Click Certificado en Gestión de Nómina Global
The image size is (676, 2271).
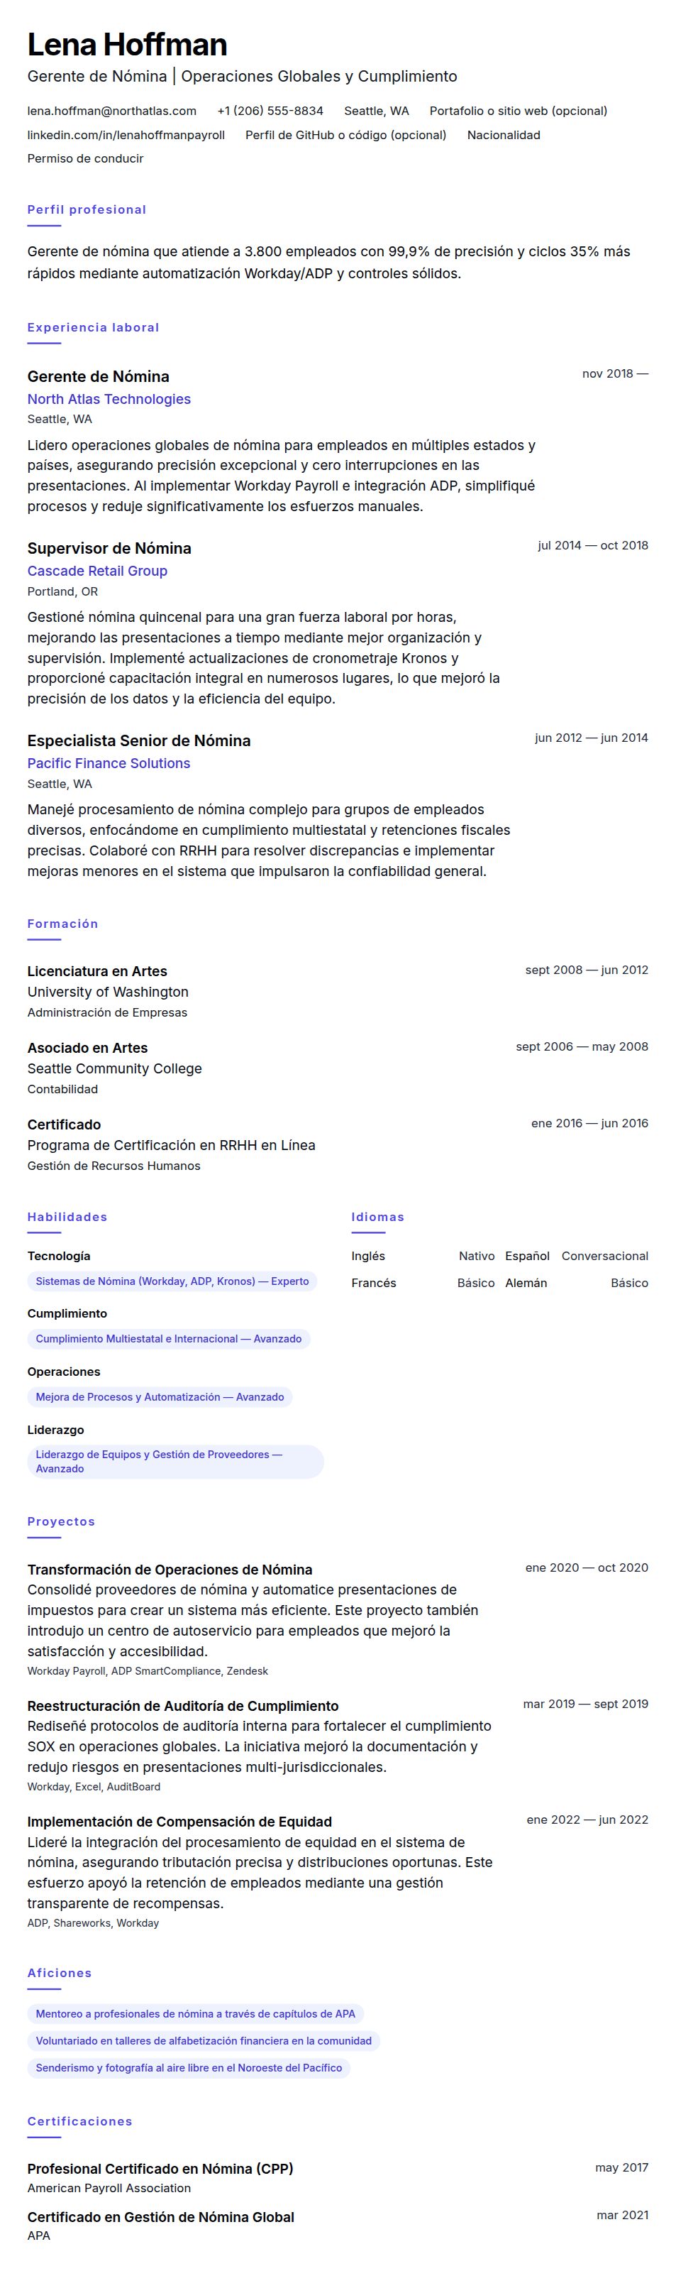(160, 2217)
